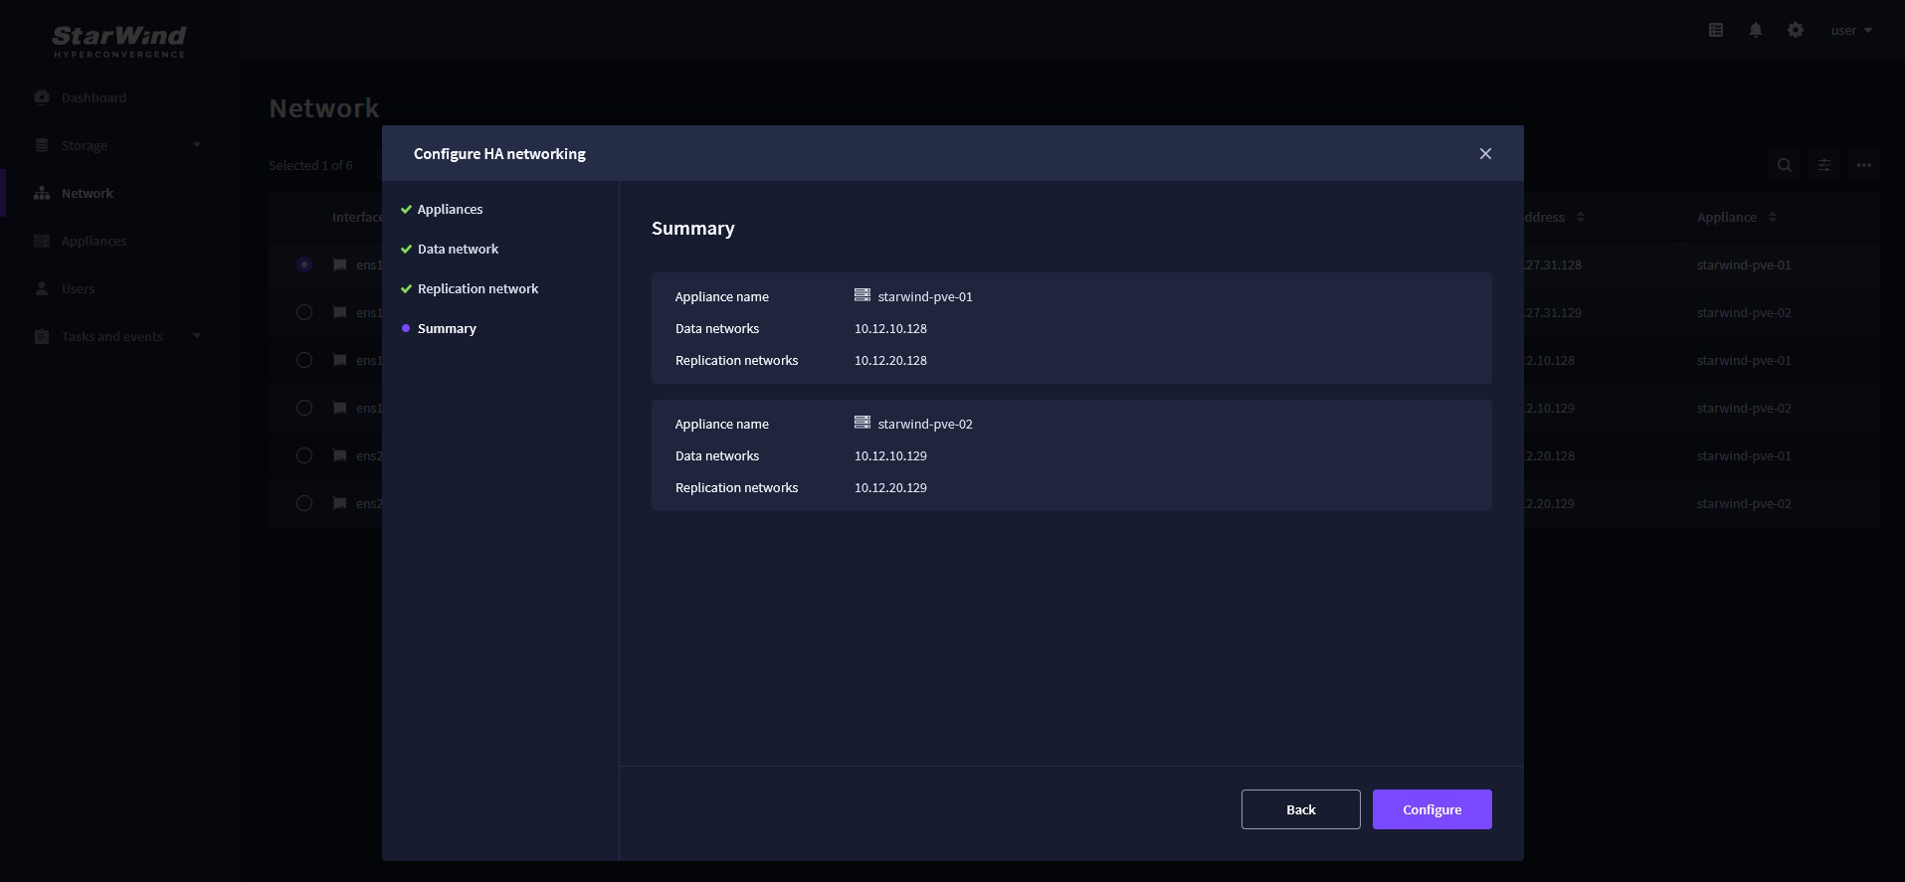Click the Appliances sidebar icon
1905x882 pixels.
pyautogui.click(x=42, y=241)
